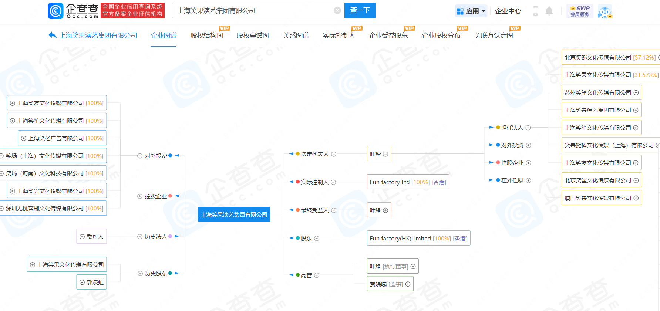Switch to the 企业受益股东 tab

388,36
